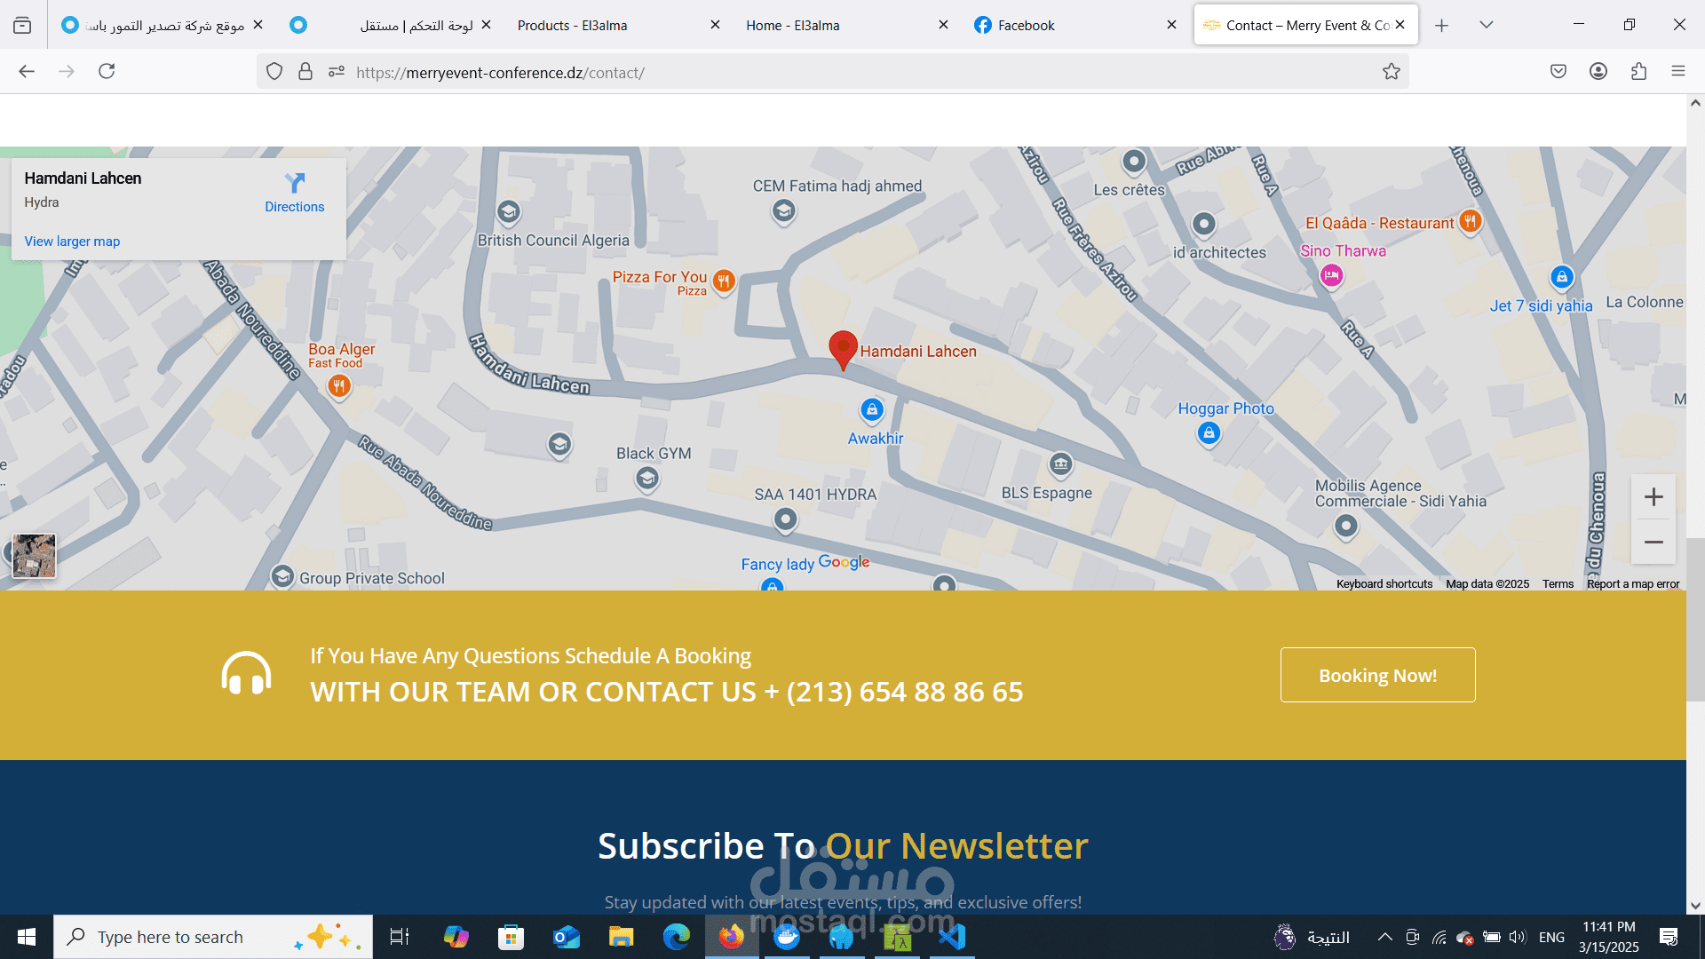Reload the current page
The width and height of the screenshot is (1705, 959).
(x=107, y=72)
